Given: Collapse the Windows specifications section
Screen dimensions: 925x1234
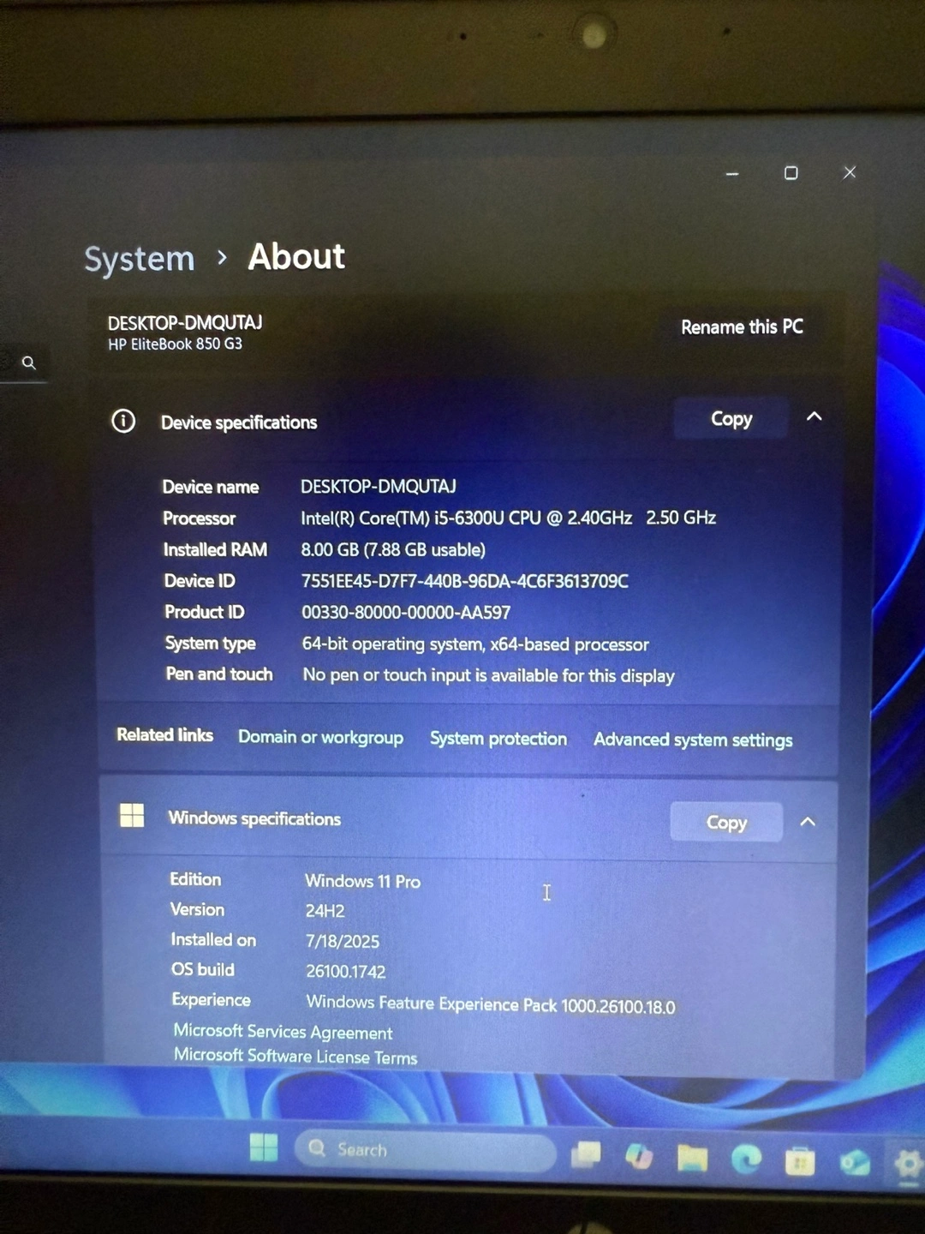Looking at the screenshot, I should coord(808,822).
